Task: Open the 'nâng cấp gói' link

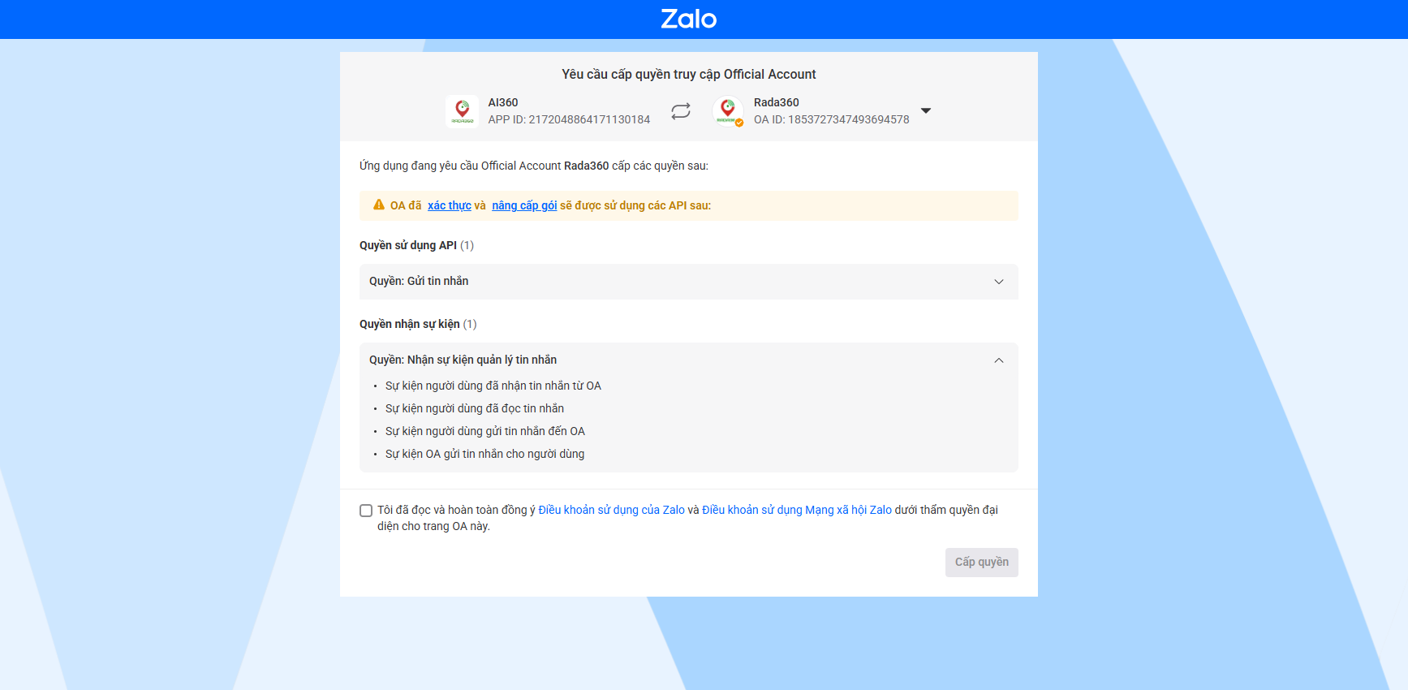Action: coord(523,205)
